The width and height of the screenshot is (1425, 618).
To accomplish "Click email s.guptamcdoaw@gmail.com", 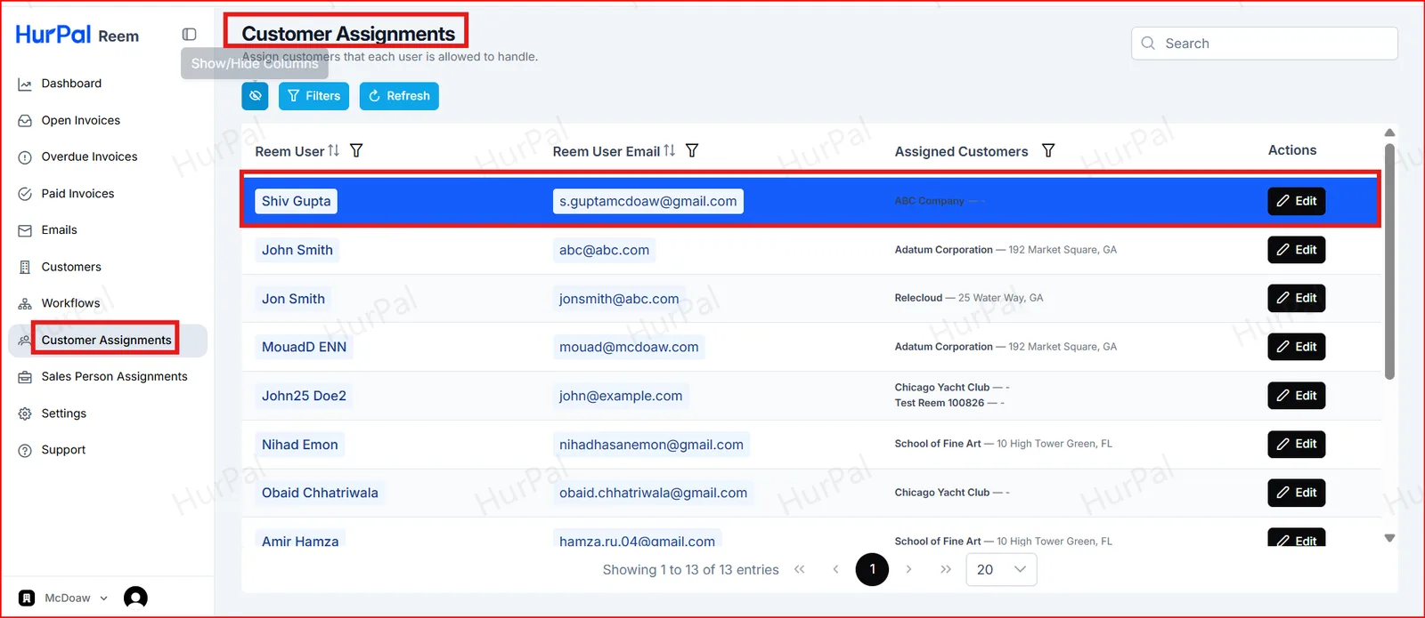I will pos(647,201).
